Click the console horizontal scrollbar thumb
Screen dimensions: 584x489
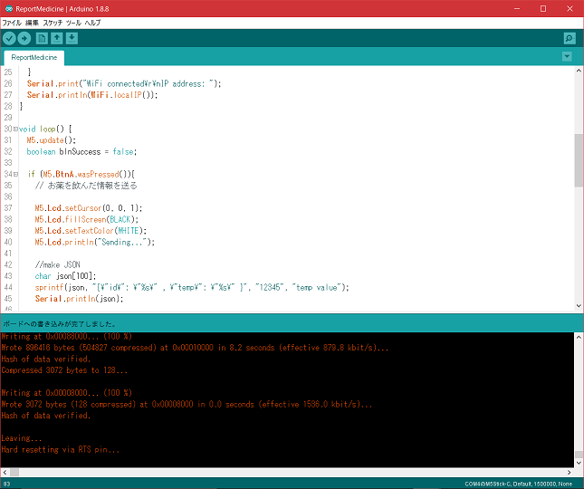coord(14,472)
